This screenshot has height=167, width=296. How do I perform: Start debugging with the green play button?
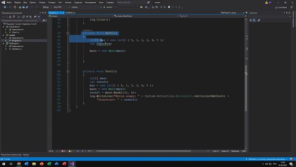click(x=104, y=7)
